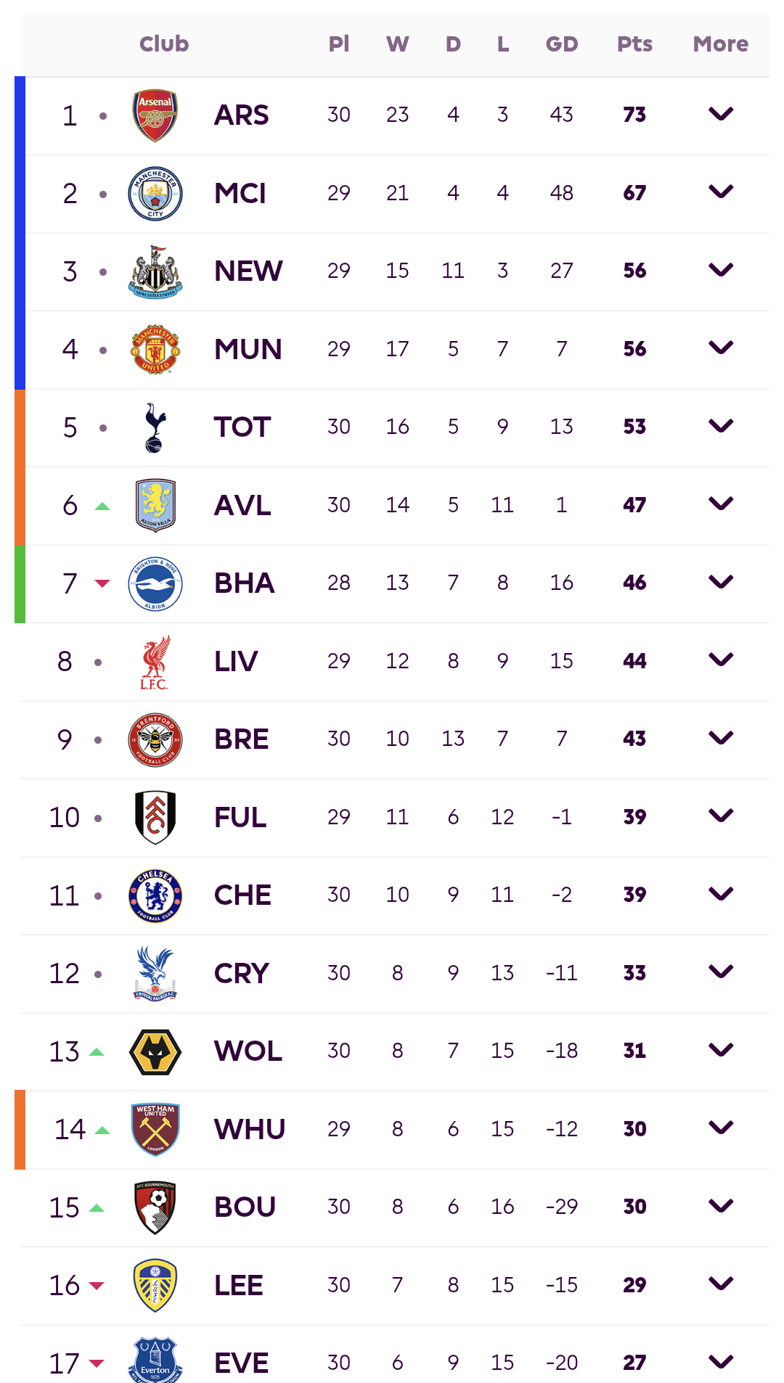
Task: Open the MUN team link
Action: click(x=248, y=350)
